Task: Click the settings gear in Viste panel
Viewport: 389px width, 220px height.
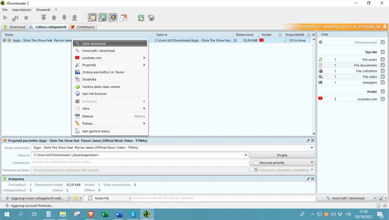Action: point(320,42)
